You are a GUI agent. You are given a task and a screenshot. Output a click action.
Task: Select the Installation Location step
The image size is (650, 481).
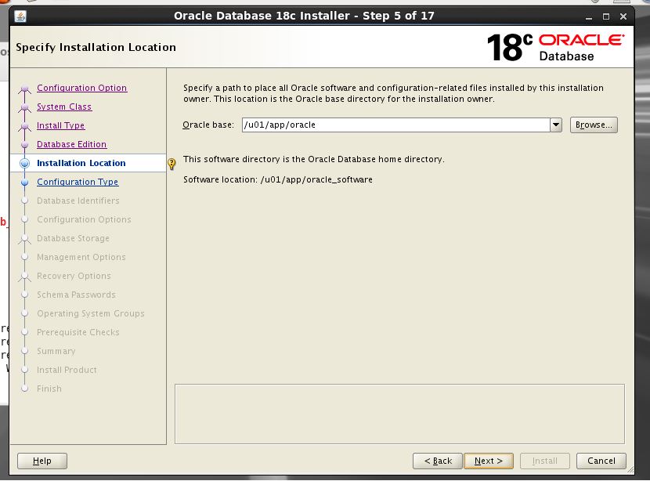pyautogui.click(x=81, y=163)
